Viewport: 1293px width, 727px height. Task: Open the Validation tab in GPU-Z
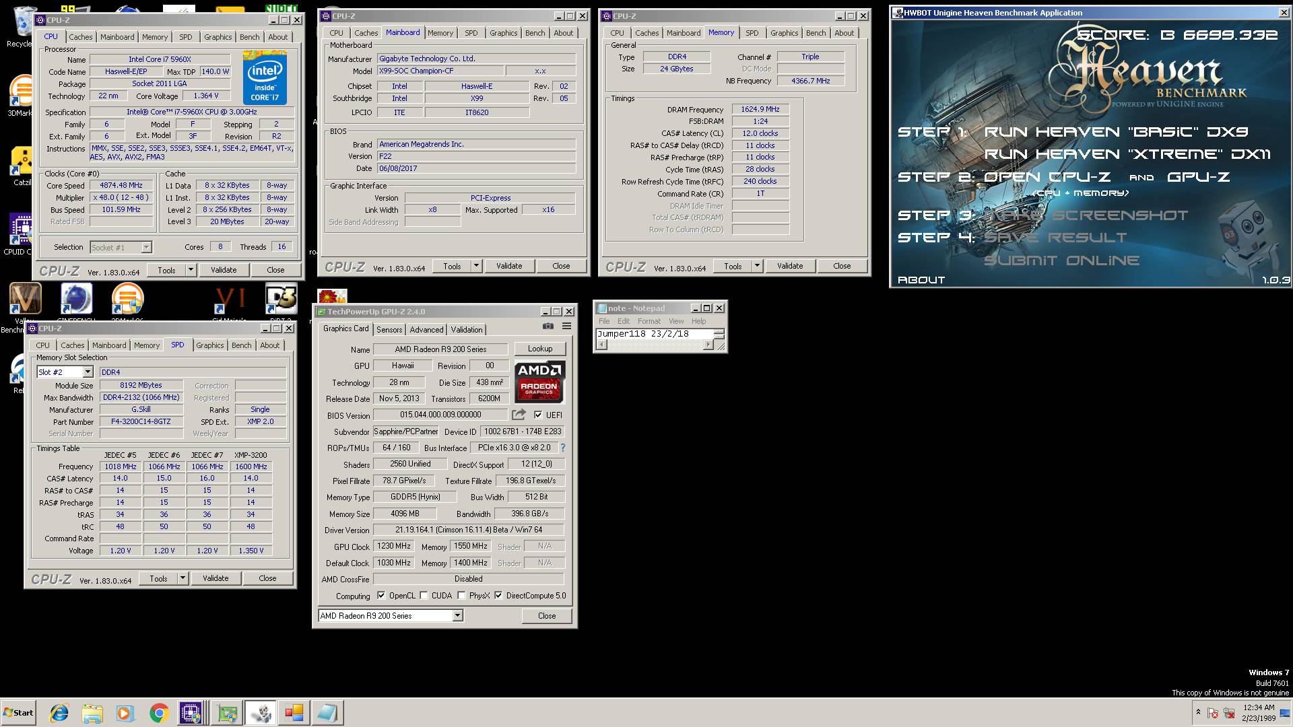pos(467,329)
